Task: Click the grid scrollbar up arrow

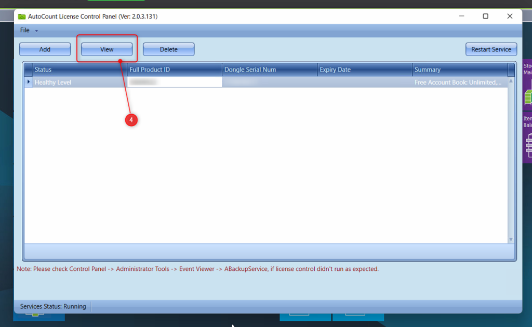Action: coord(511,81)
